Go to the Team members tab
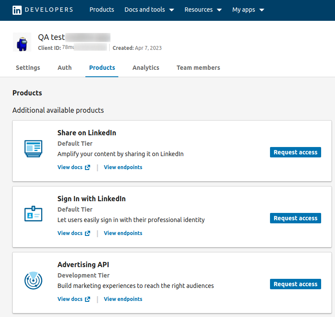The height and width of the screenshot is (317, 335). (x=198, y=68)
